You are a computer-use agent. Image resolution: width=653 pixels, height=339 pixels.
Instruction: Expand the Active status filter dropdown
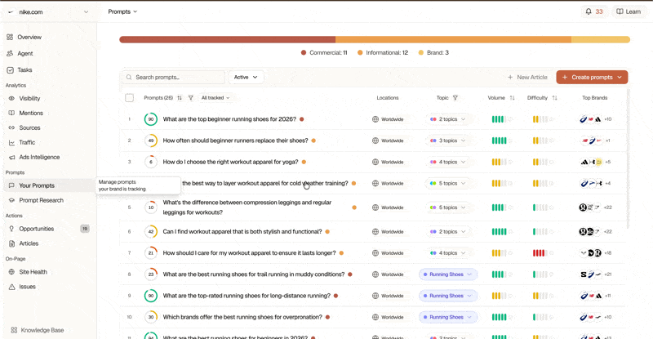tap(246, 77)
